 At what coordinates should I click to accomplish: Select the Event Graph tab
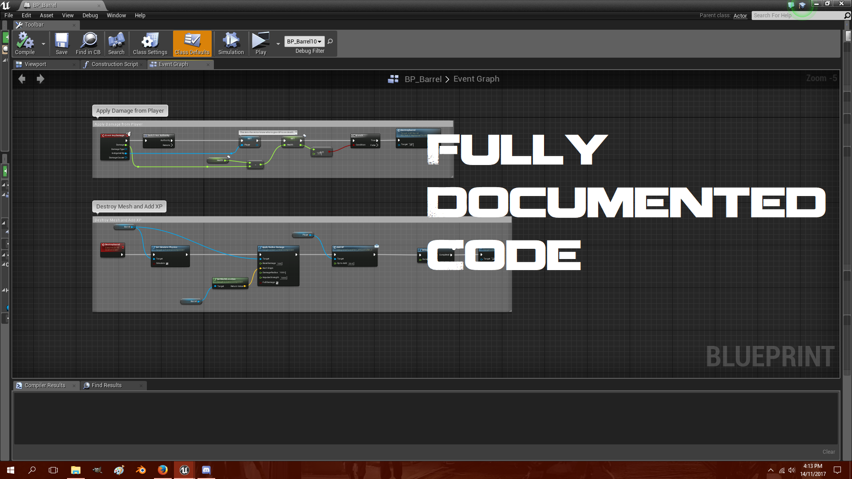coord(173,64)
